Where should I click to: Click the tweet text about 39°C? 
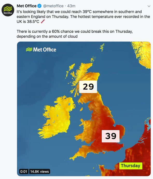[83, 16]
